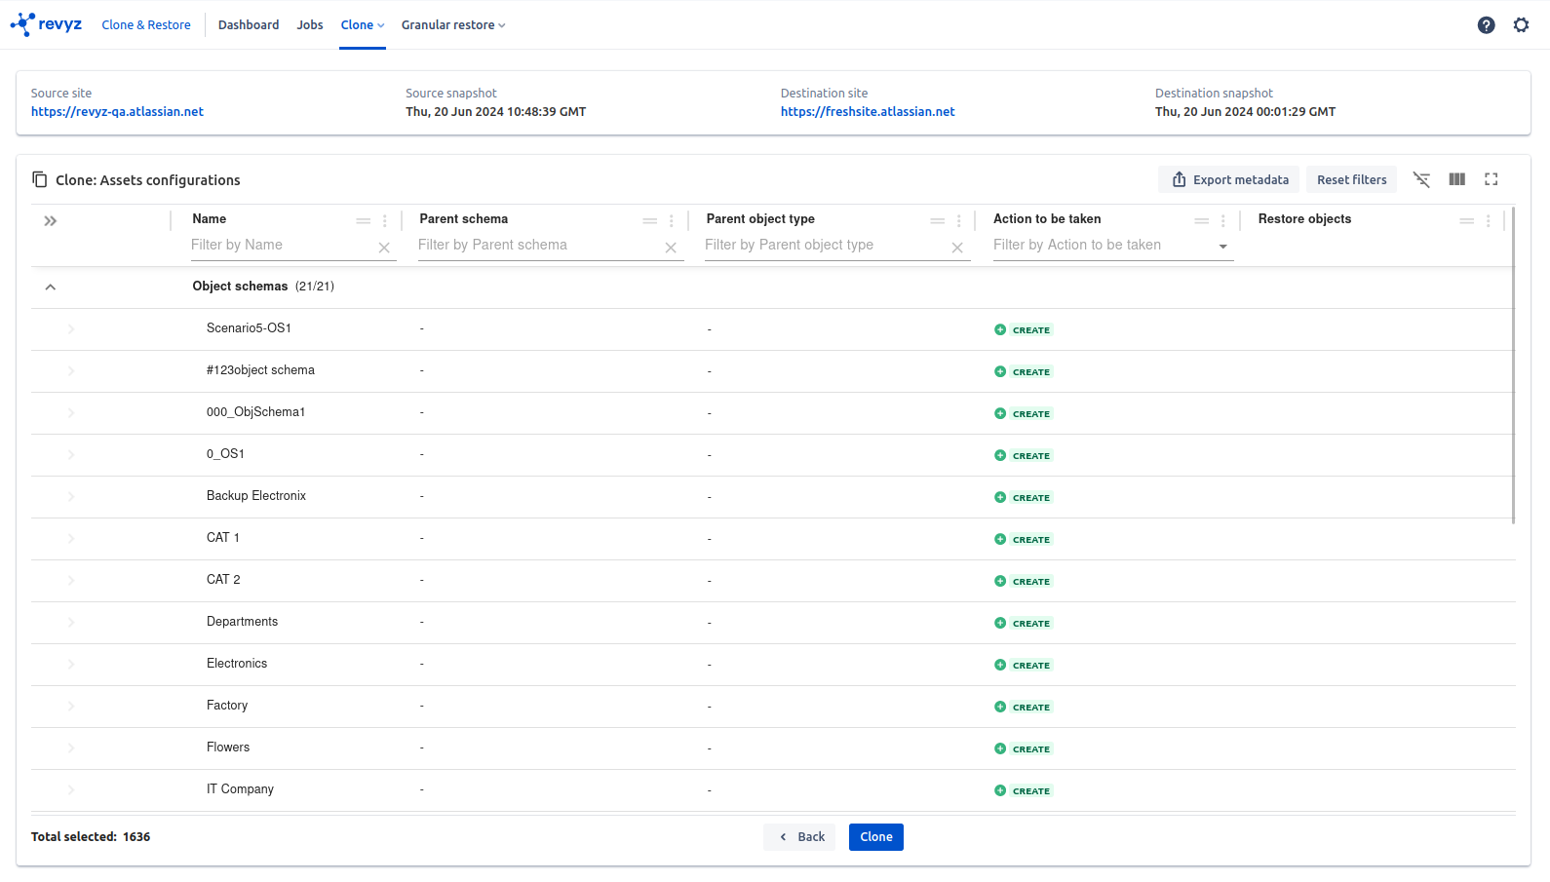Image resolution: width=1550 pixels, height=882 pixels.
Task: Open the Name column actions menu
Action: 385,221
